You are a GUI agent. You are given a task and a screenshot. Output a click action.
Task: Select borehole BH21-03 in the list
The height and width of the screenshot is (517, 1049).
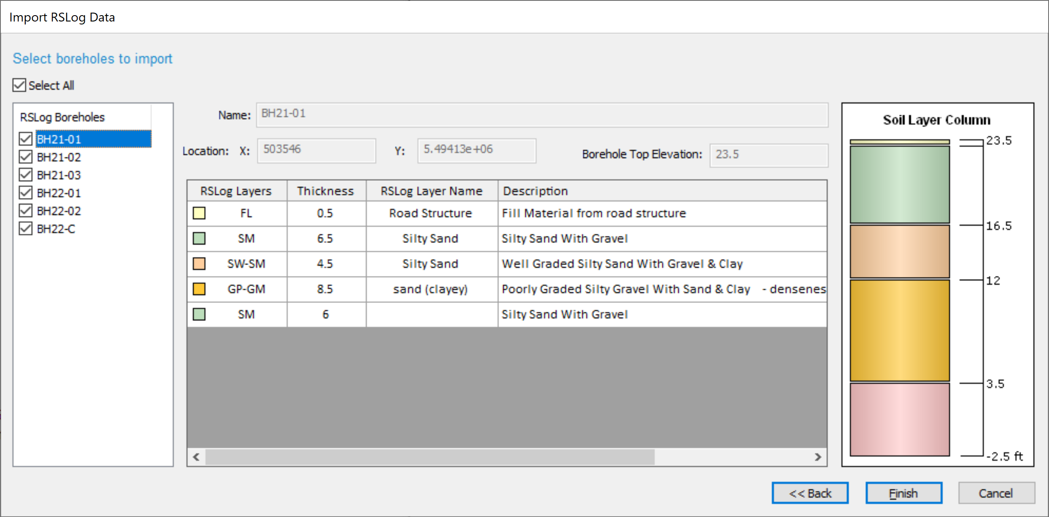tap(59, 175)
